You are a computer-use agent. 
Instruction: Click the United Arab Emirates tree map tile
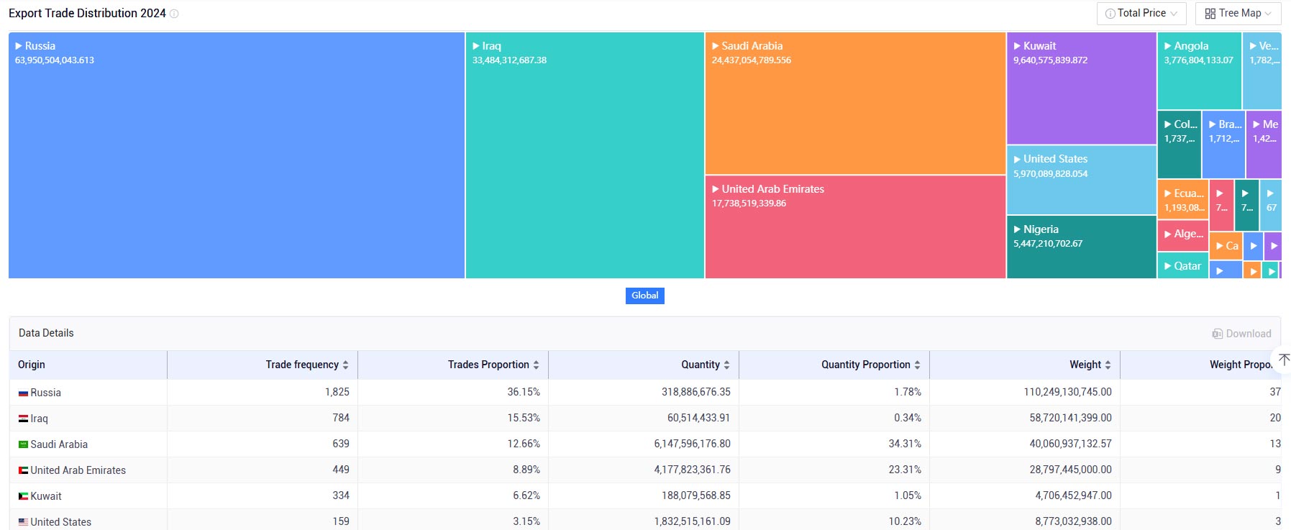coord(855,227)
